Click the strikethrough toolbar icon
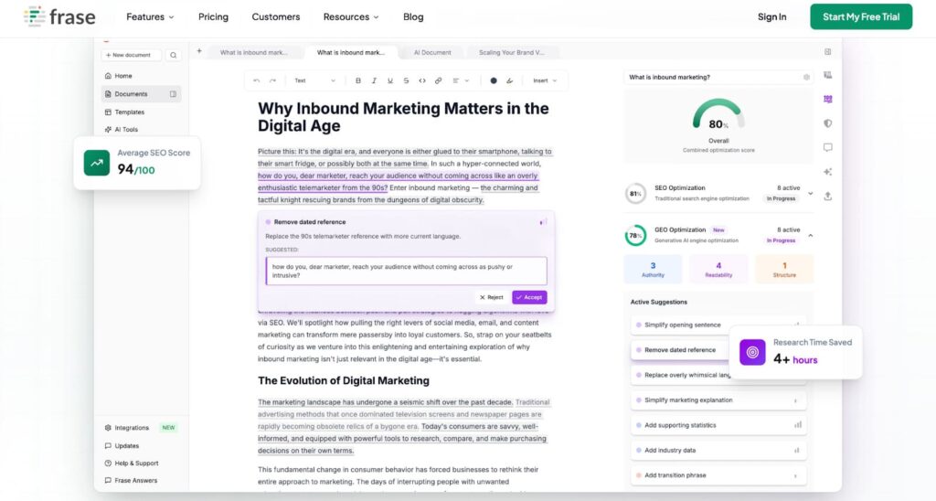936x501 pixels. point(406,80)
